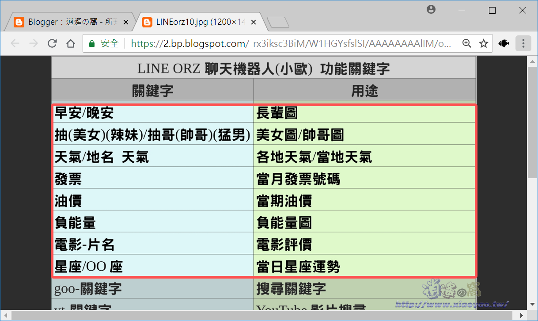Bookmark this page with the star icon
The width and height of the screenshot is (538, 321).
(x=484, y=43)
